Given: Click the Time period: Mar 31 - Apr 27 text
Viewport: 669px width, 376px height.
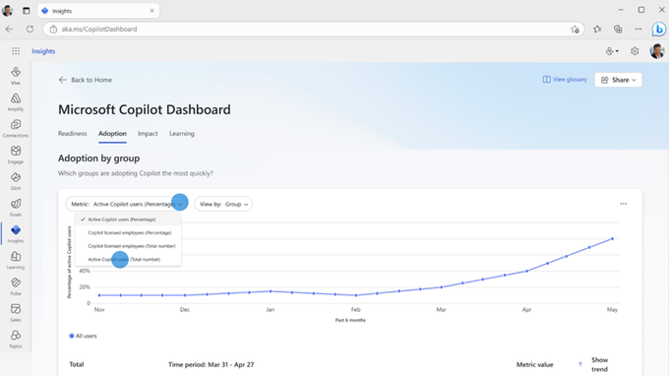Looking at the screenshot, I should point(211,364).
